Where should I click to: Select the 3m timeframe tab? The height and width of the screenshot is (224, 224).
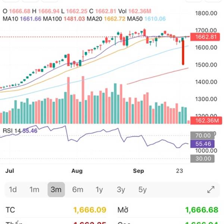click(x=56, y=190)
